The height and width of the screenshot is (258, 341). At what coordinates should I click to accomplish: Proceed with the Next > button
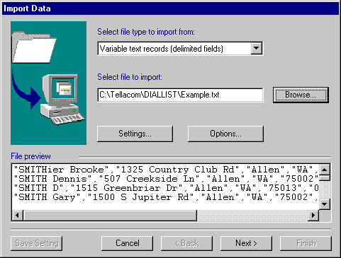click(246, 243)
